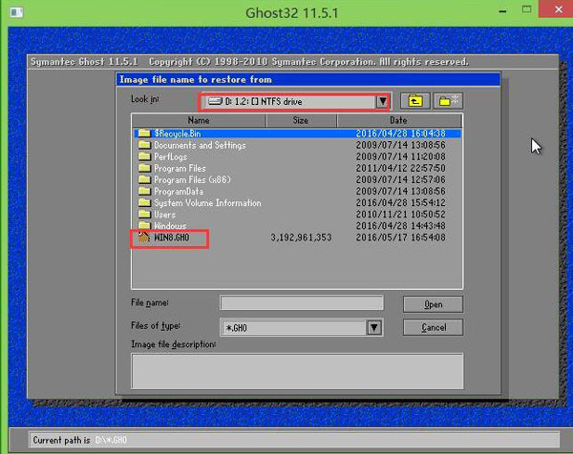Select the PerfLogs folder name
Image resolution: width=573 pixels, height=454 pixels.
coord(170,157)
